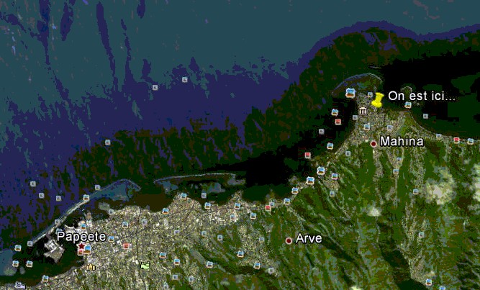Click the red dot marker for Mahina
Viewport: 480px width, 290px height.
tap(373, 144)
